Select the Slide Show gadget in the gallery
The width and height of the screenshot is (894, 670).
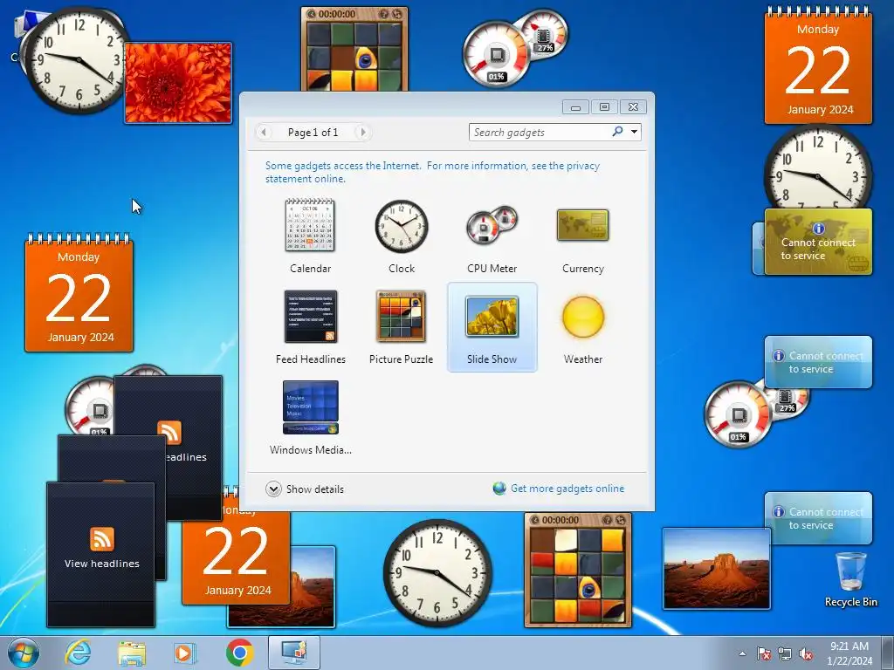pyautogui.click(x=492, y=327)
